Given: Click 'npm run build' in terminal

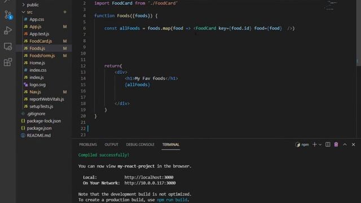Looking at the screenshot, I should point(172,200).
